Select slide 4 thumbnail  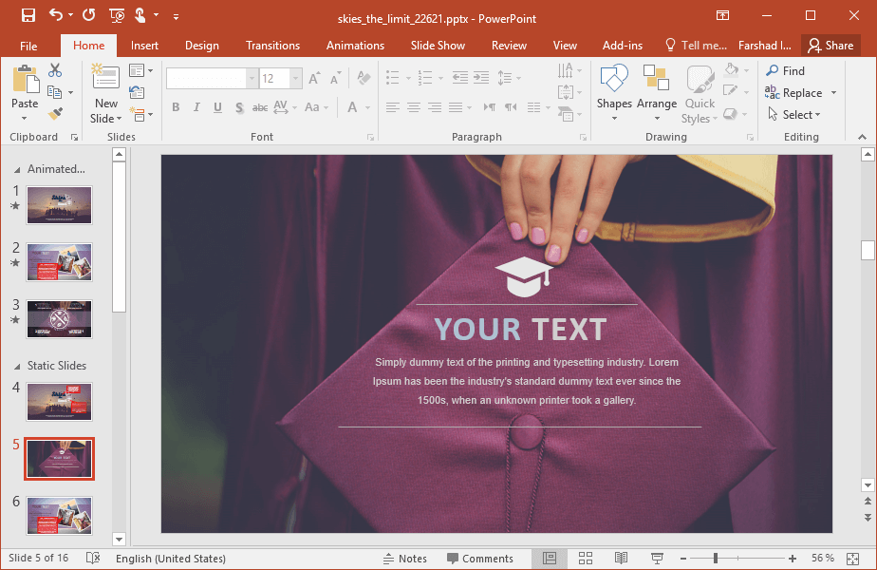[x=60, y=402]
